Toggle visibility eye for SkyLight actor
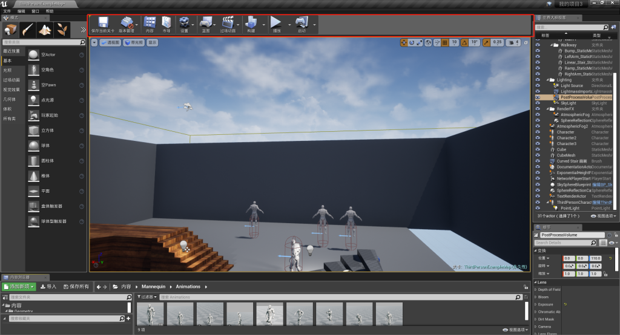This screenshot has height=335, width=620. click(538, 103)
